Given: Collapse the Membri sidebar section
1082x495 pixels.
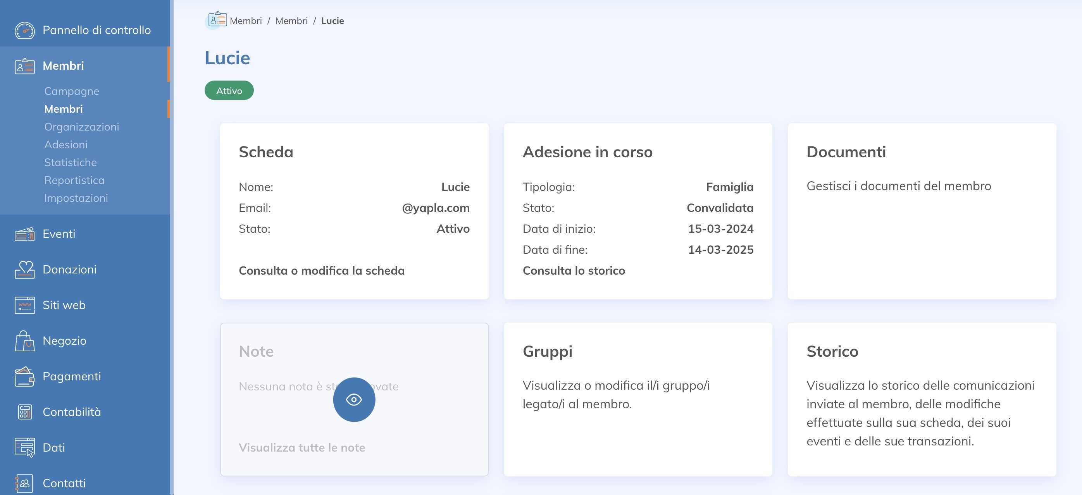Looking at the screenshot, I should pyautogui.click(x=64, y=66).
